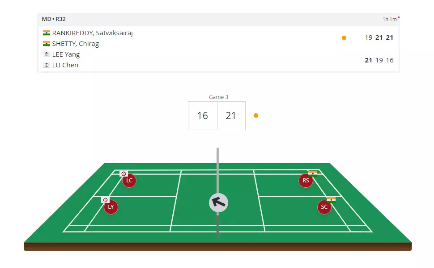The width and height of the screenshot is (434, 268).
Task: Click the flag icon beside LU Chen
Action: 47,65
